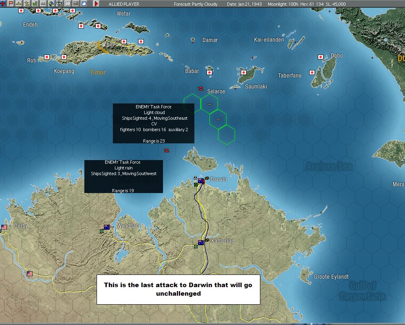Click the Range is 19 tooltip text

tap(123, 191)
